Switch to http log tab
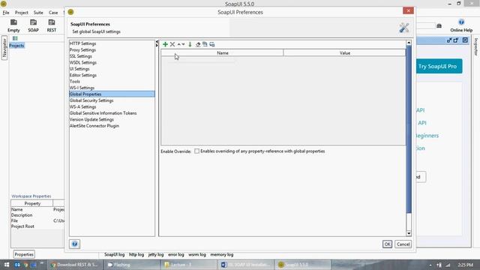 (136, 254)
